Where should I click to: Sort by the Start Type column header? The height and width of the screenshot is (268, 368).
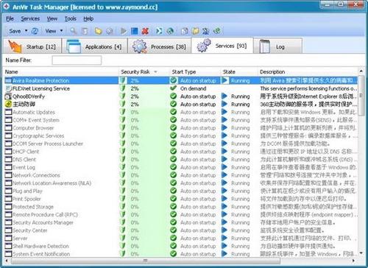[196, 72]
